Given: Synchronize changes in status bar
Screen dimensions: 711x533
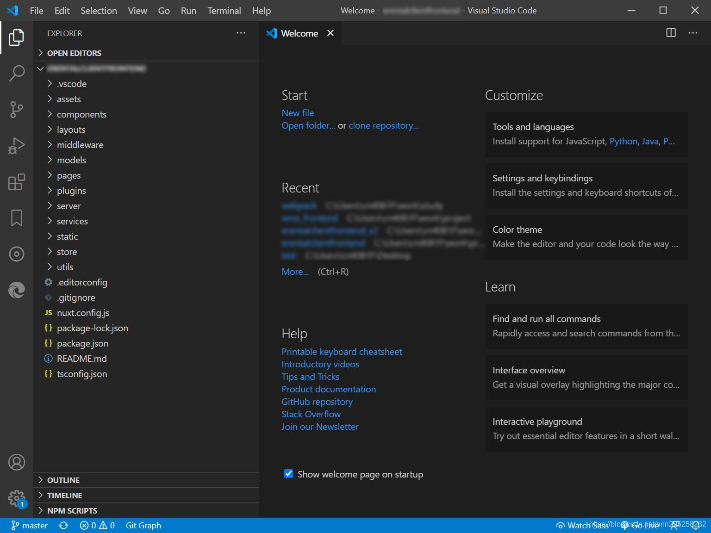Looking at the screenshot, I should tap(63, 526).
